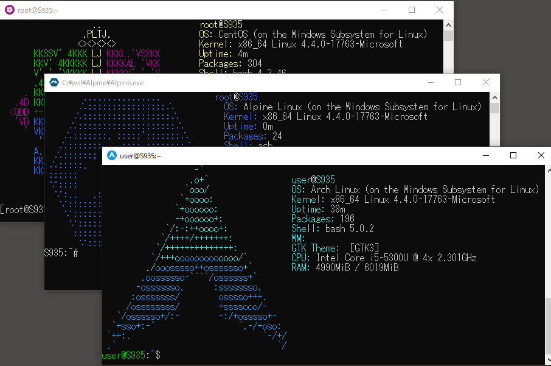Click scroll-up arrow in CentOS window scrollbar
551x366 pixels.
(448, 25)
